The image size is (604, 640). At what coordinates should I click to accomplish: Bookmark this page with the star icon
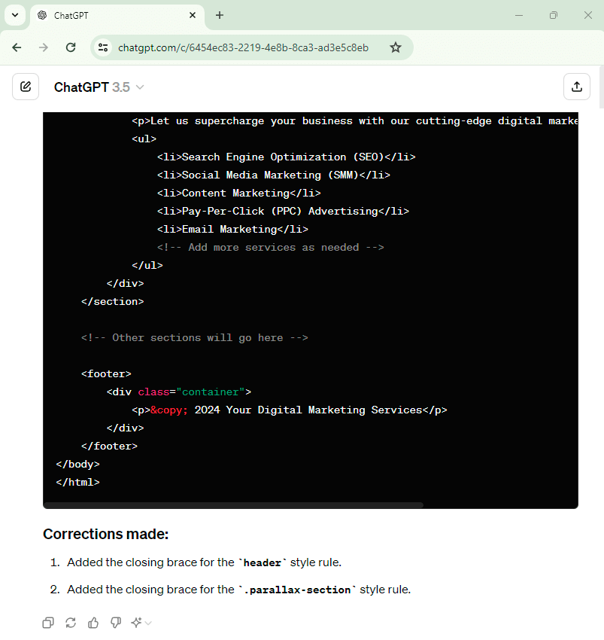(395, 47)
